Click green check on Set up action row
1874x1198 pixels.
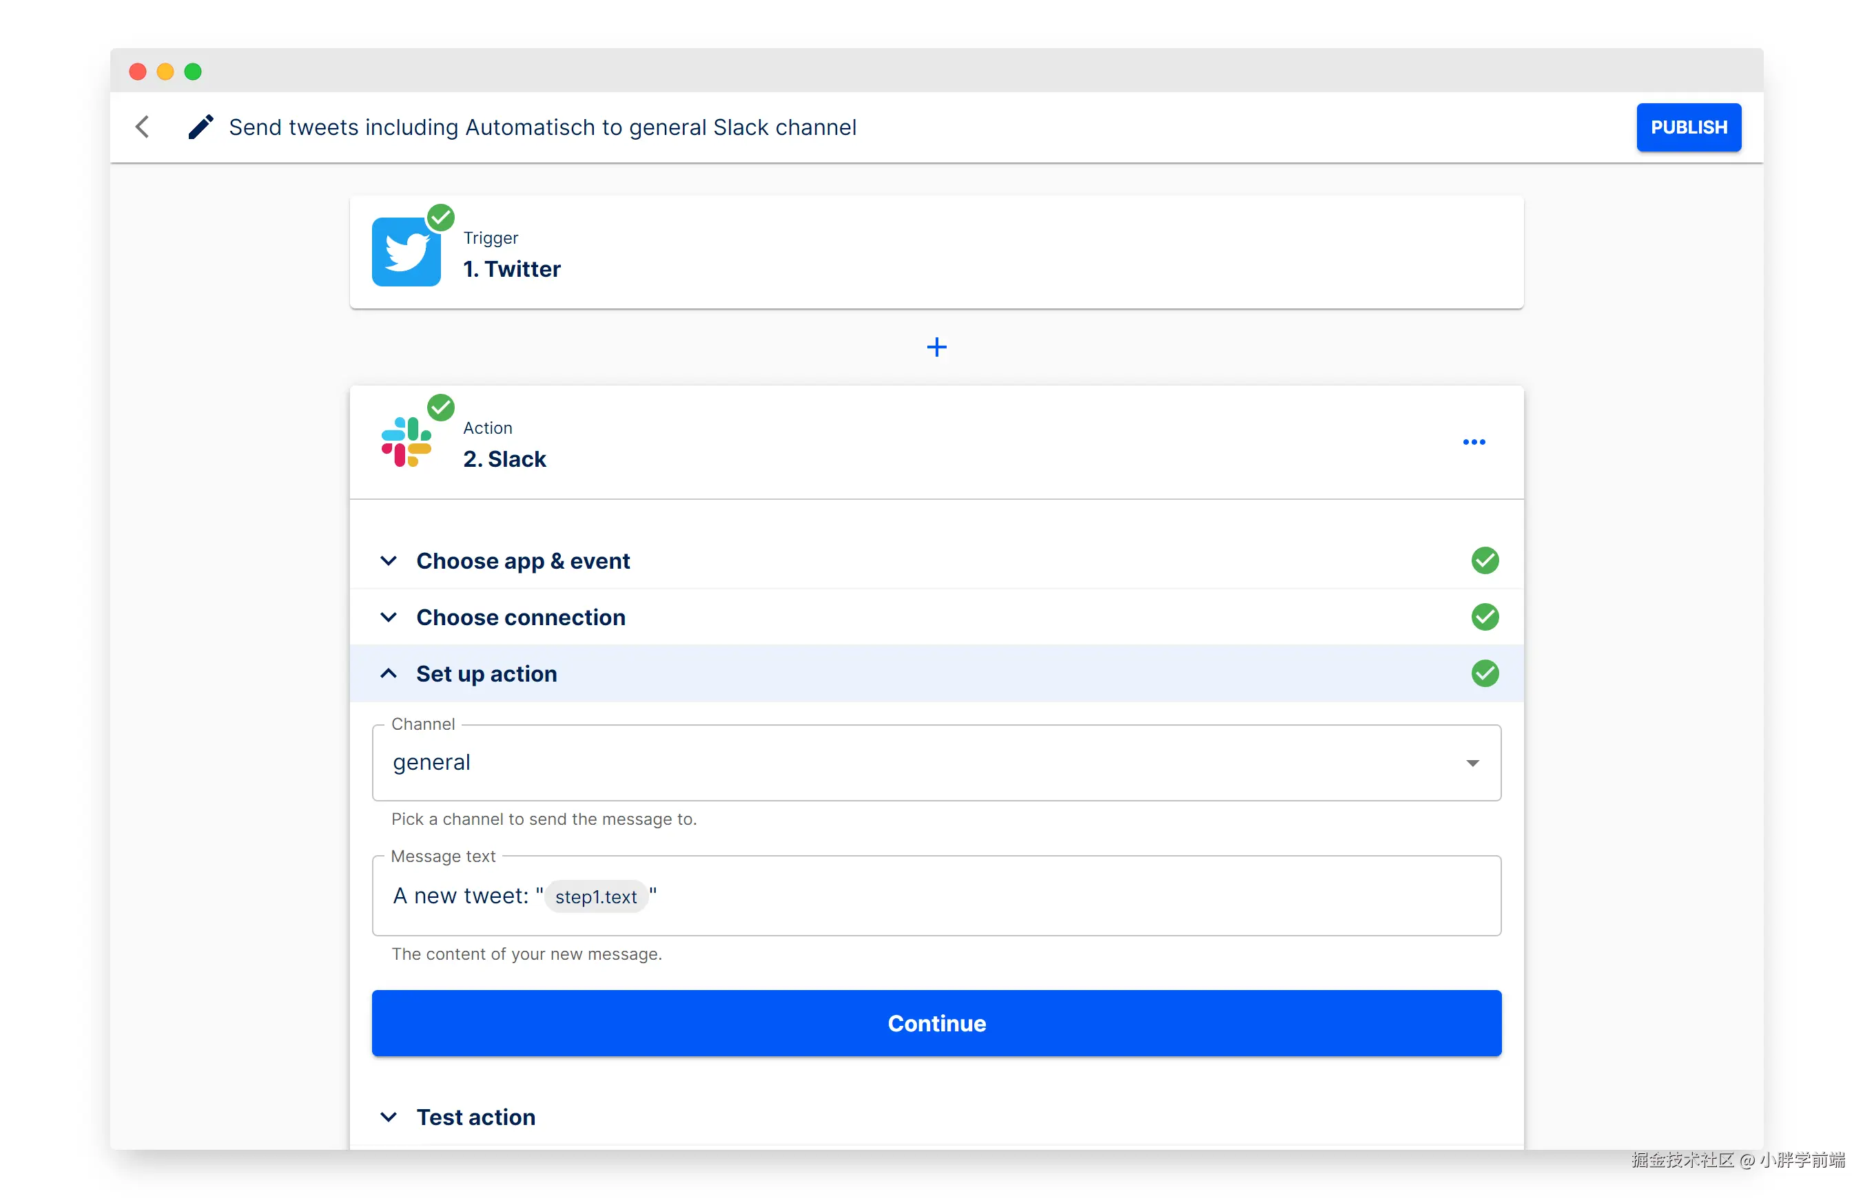[x=1484, y=673]
